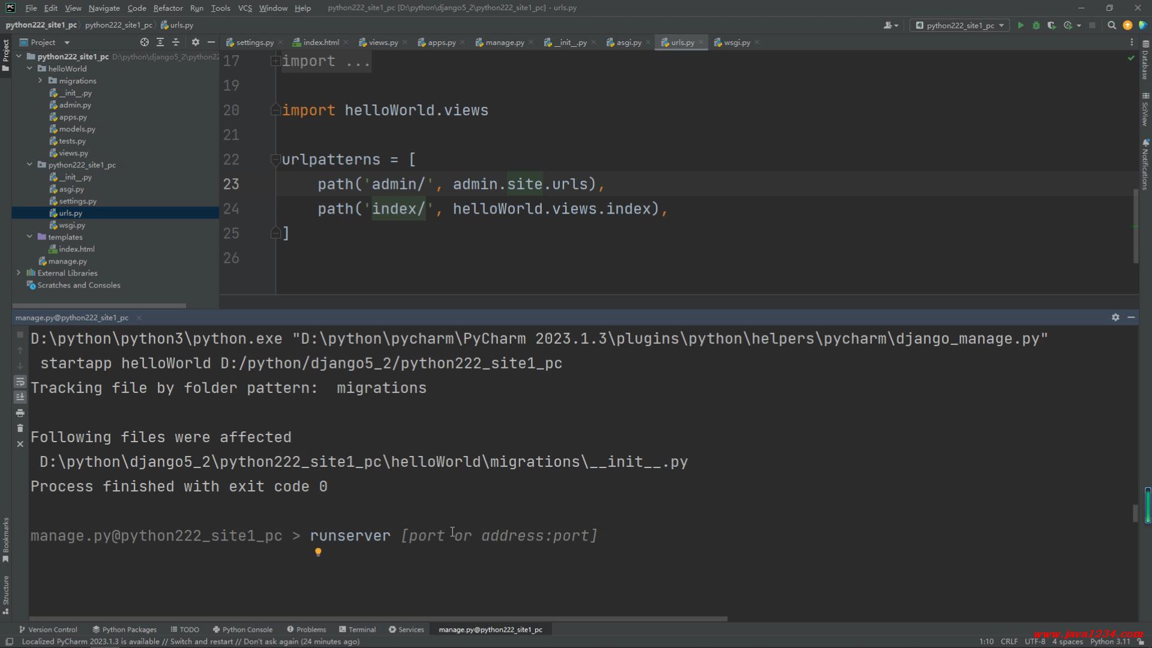Open the Python Console tool window

tap(242, 629)
